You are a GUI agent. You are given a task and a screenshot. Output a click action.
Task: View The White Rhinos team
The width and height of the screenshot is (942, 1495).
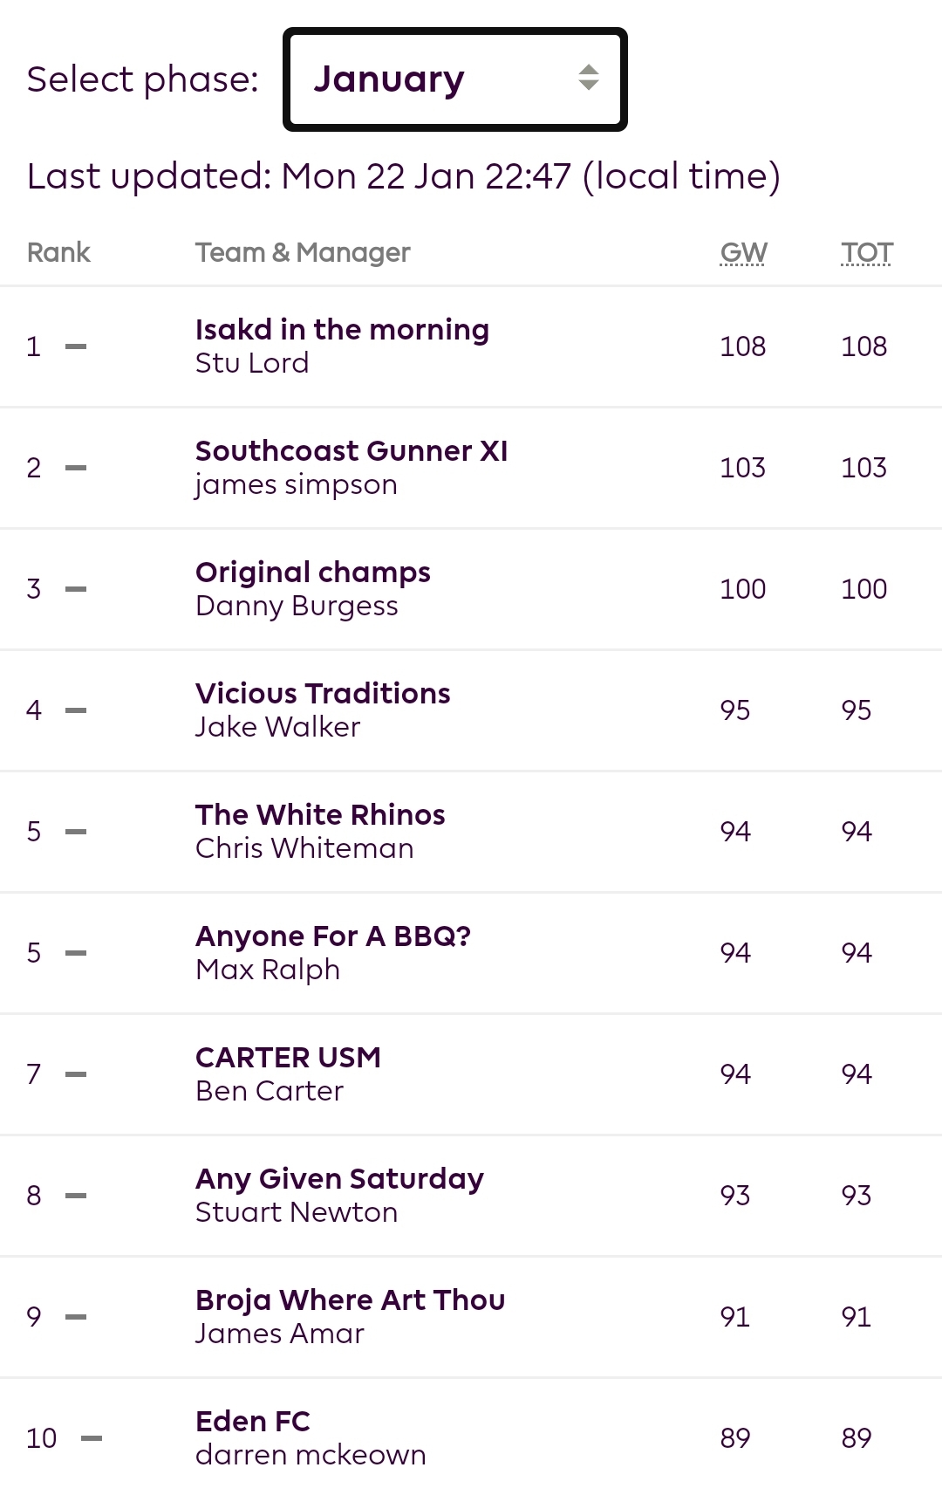(x=320, y=815)
